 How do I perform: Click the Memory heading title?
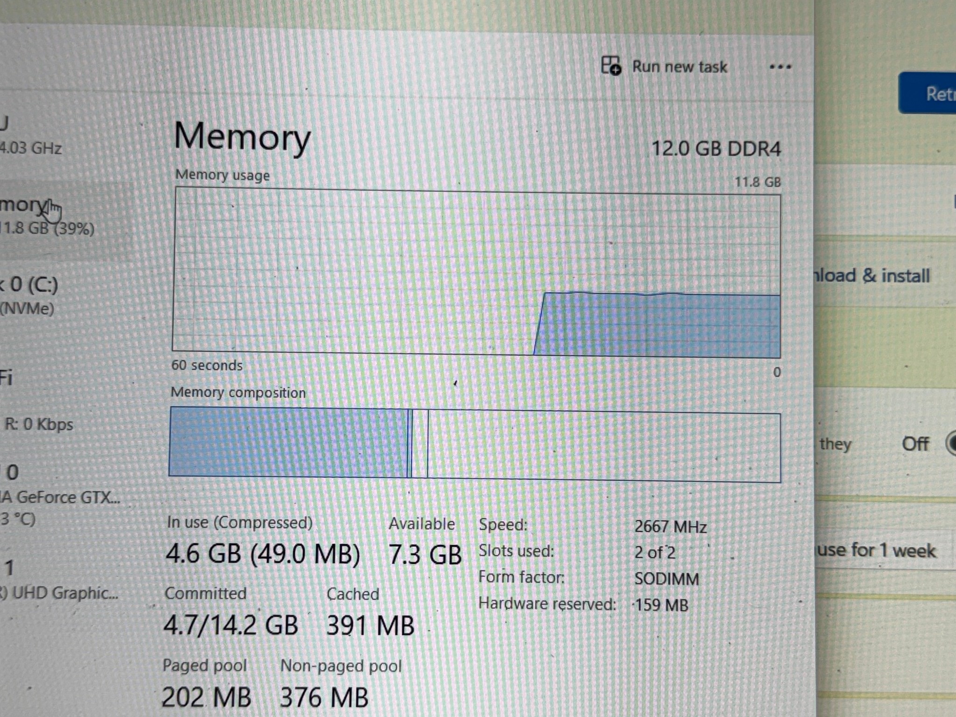pos(242,136)
